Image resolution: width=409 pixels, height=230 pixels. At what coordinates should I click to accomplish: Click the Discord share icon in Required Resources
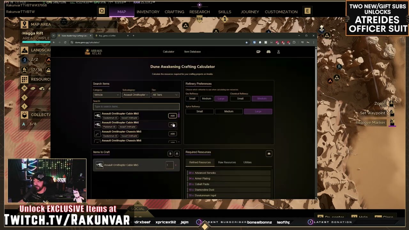click(x=269, y=154)
